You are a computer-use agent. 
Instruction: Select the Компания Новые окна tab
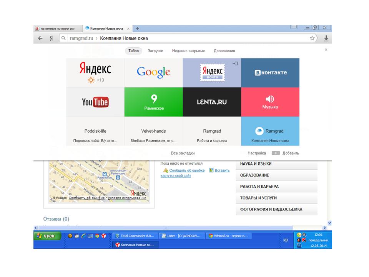click(106, 28)
